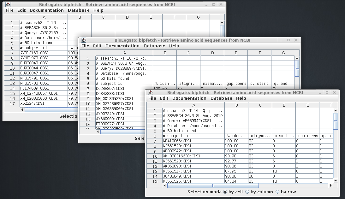Click the scroll-up arrow in the DQ288897 query window
This screenshot has width=345, height=199.
pyautogui.click(x=297, y=58)
